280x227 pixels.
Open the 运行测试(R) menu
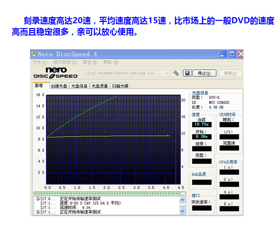point(65,62)
